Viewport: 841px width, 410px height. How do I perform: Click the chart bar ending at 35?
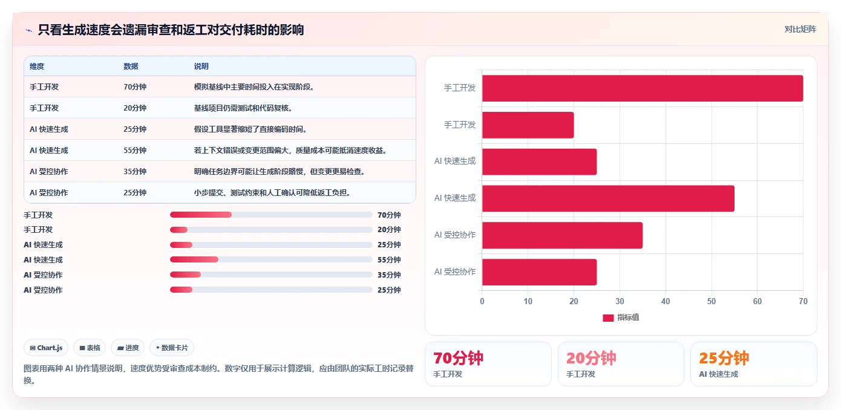pos(562,235)
